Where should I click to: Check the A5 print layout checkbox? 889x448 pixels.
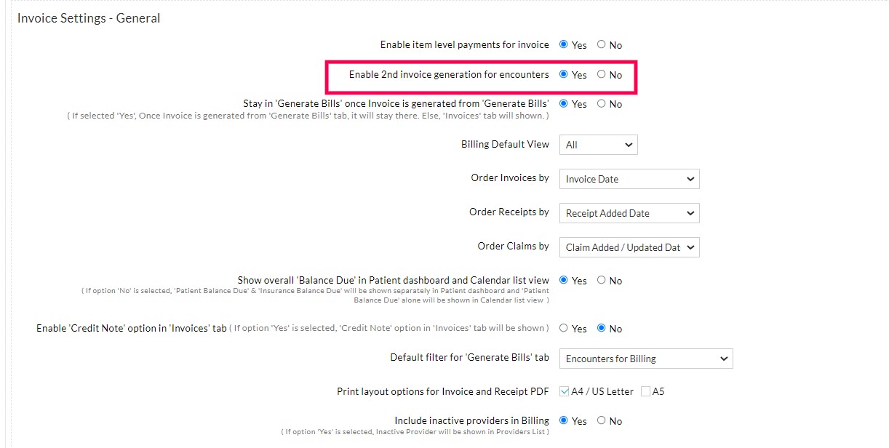point(645,391)
